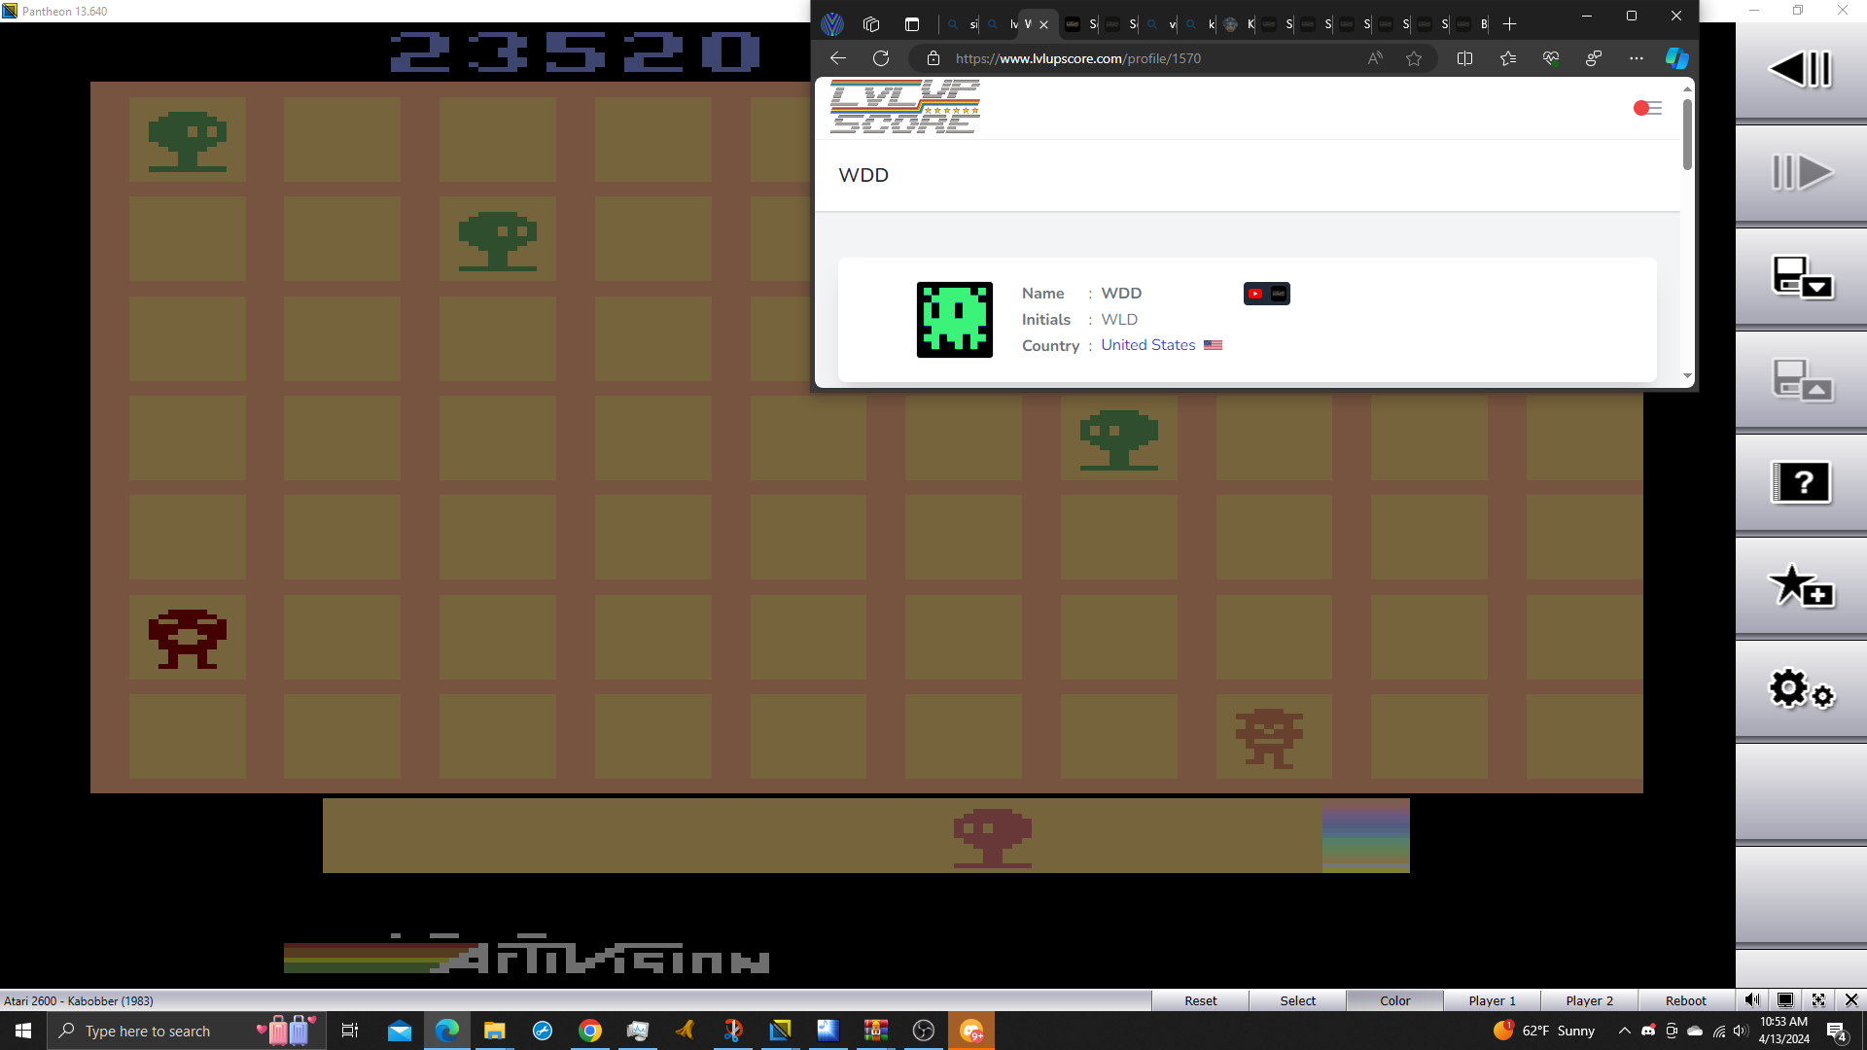Screen dimensions: 1867x1050
Task: Open the Copilot sidebar icon
Action: [x=1677, y=58]
